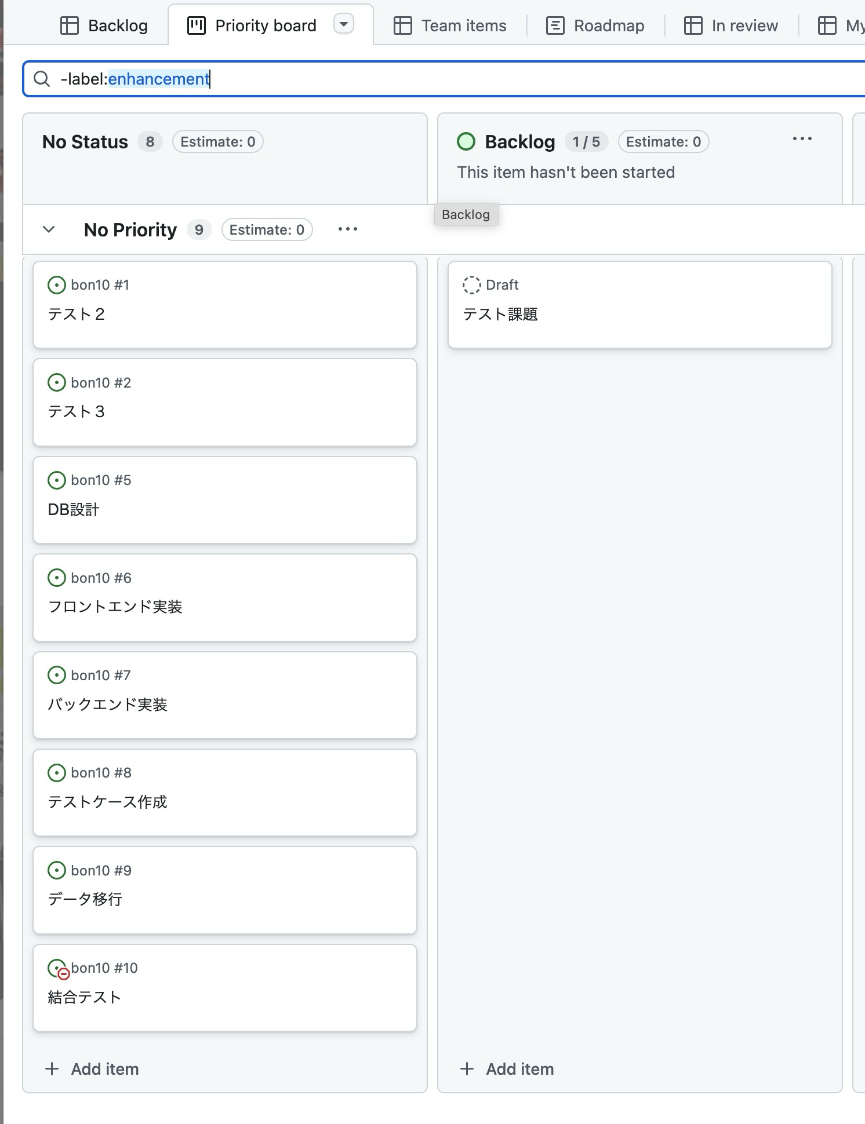Click Add item in the Backlog column
This screenshot has width=865, height=1124.
click(x=507, y=1069)
